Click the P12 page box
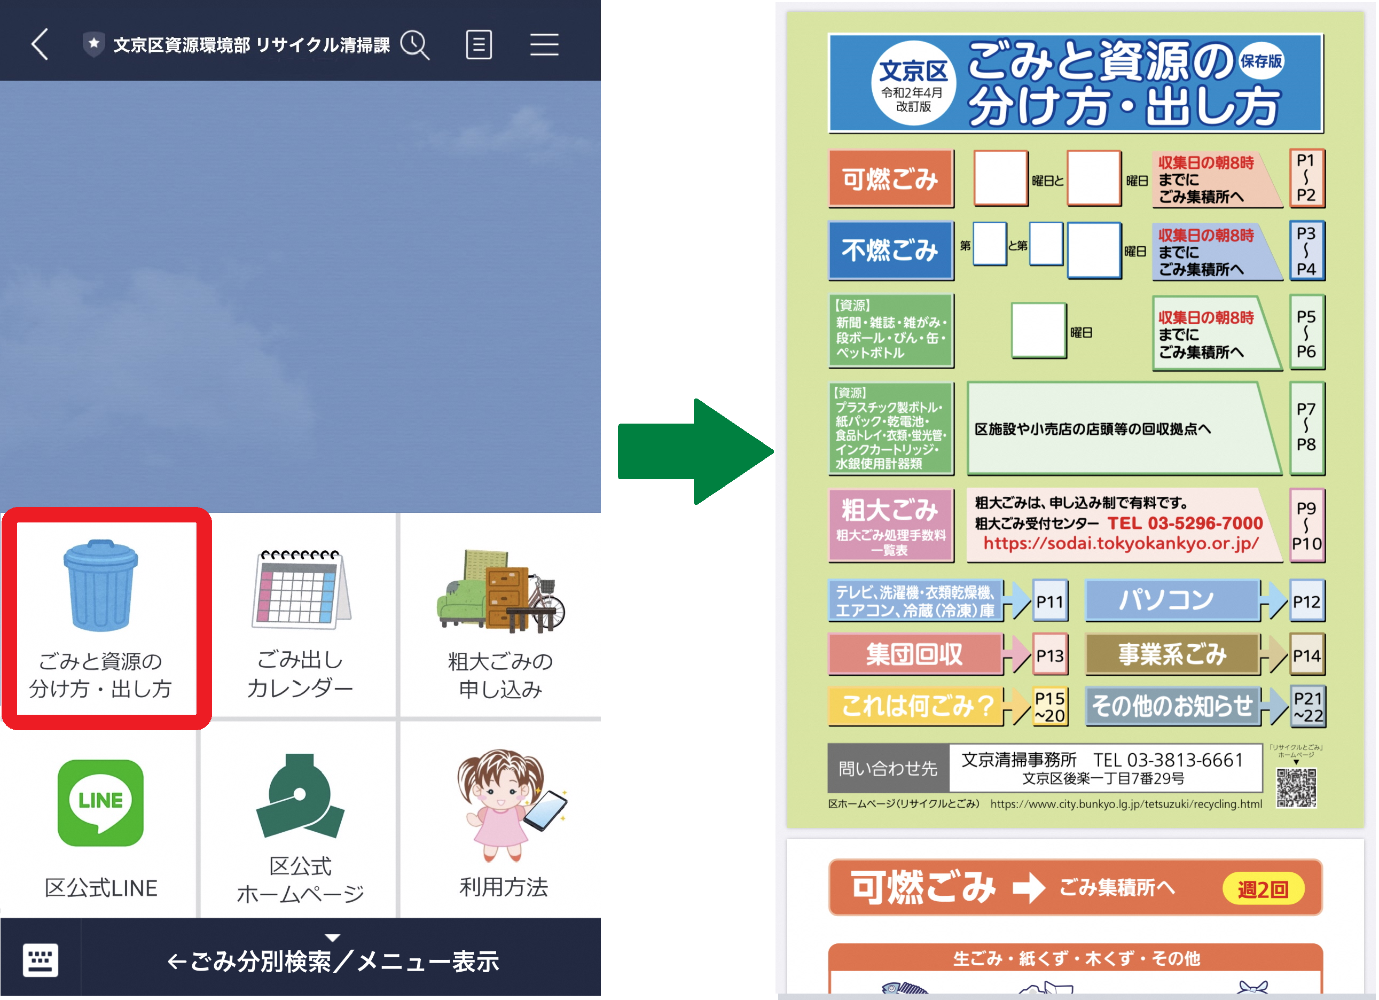Image resolution: width=1379 pixels, height=1000 pixels. [x=1307, y=602]
